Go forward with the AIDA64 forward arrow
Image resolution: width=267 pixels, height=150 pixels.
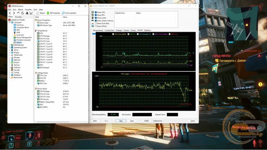pos(14,13)
